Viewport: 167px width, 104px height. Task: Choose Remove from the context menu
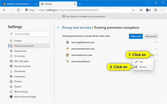coord(143,67)
